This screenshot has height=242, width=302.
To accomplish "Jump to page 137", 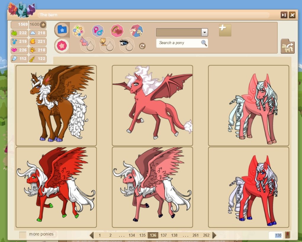I will 164,235.
